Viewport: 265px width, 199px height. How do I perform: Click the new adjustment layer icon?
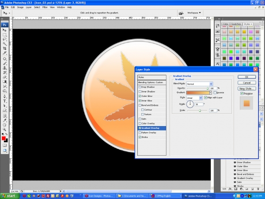[x=241, y=189]
